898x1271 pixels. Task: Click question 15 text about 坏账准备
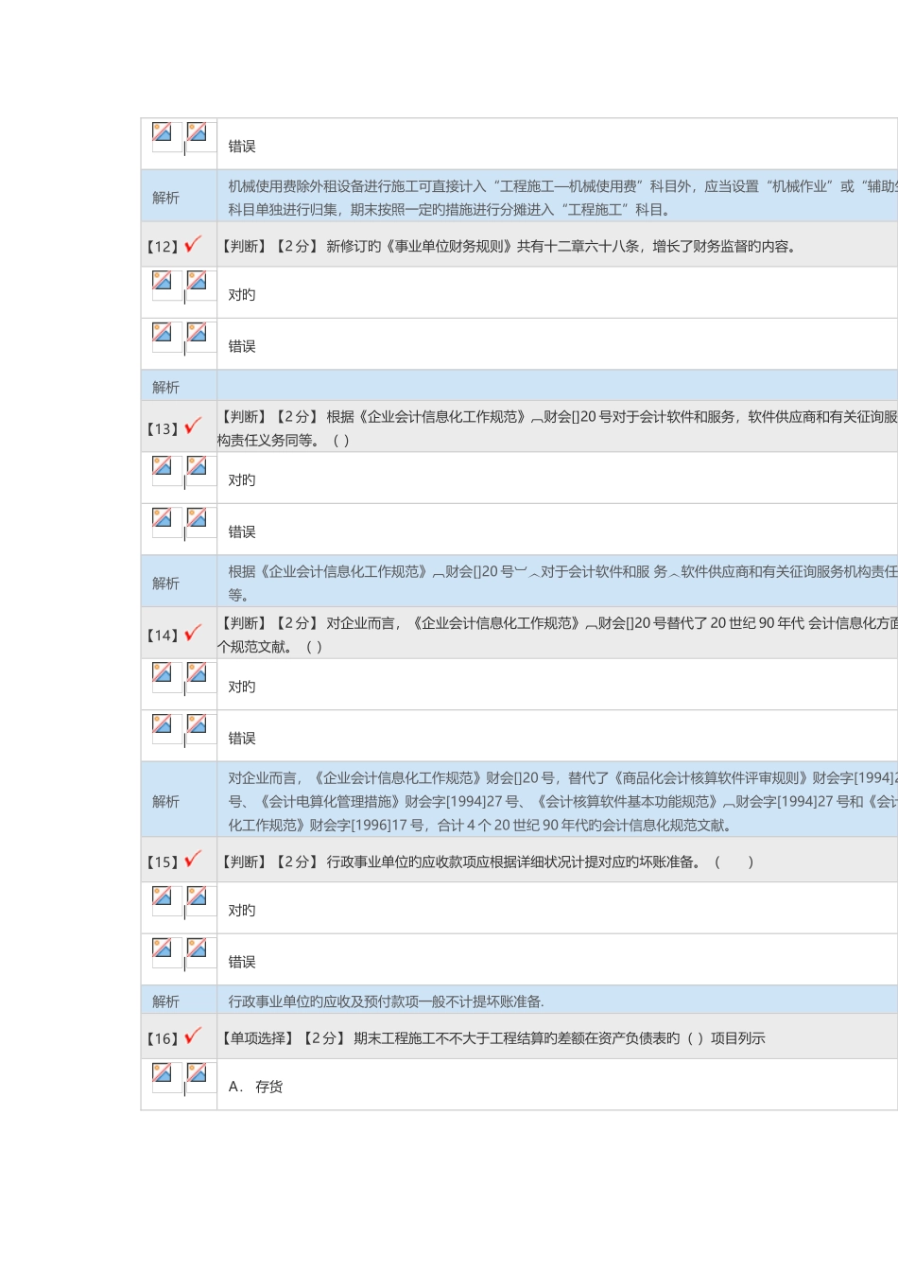(x=487, y=862)
